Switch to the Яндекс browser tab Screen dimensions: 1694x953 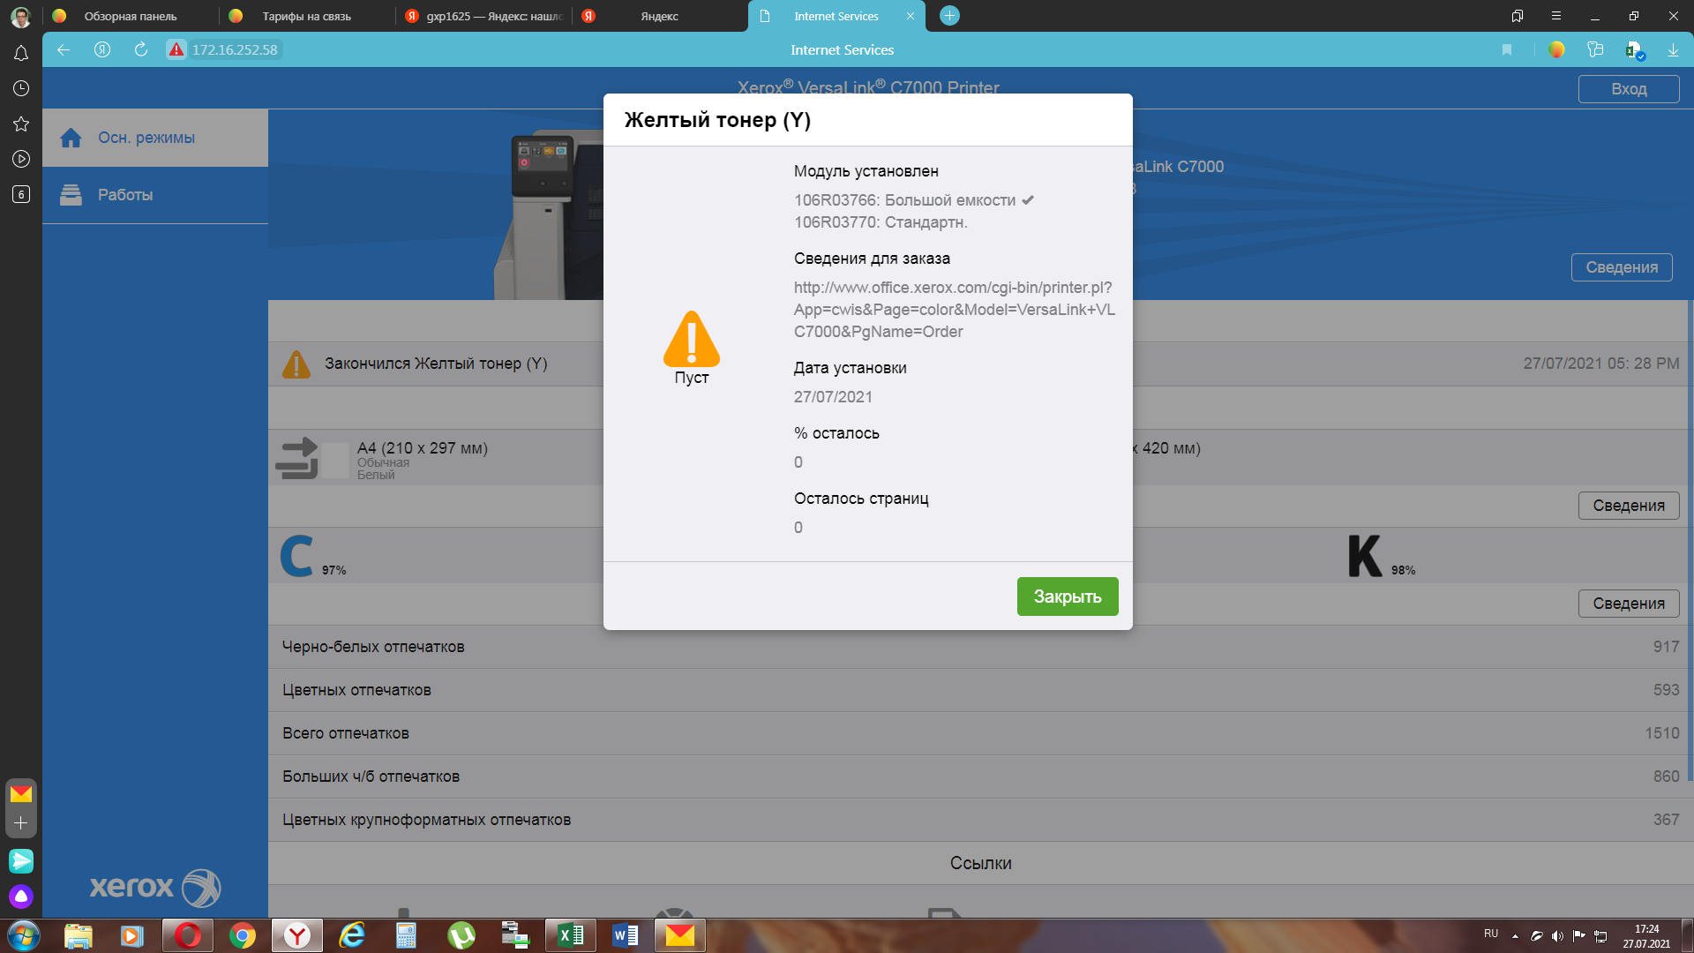point(660,16)
